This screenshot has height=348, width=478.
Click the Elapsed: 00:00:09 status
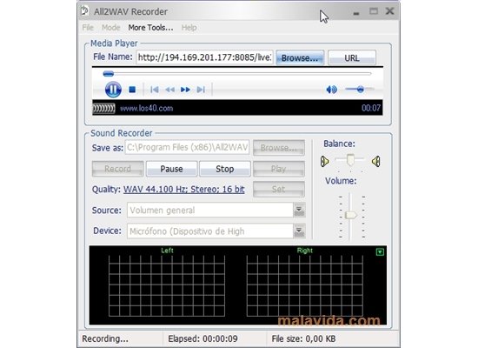click(202, 338)
